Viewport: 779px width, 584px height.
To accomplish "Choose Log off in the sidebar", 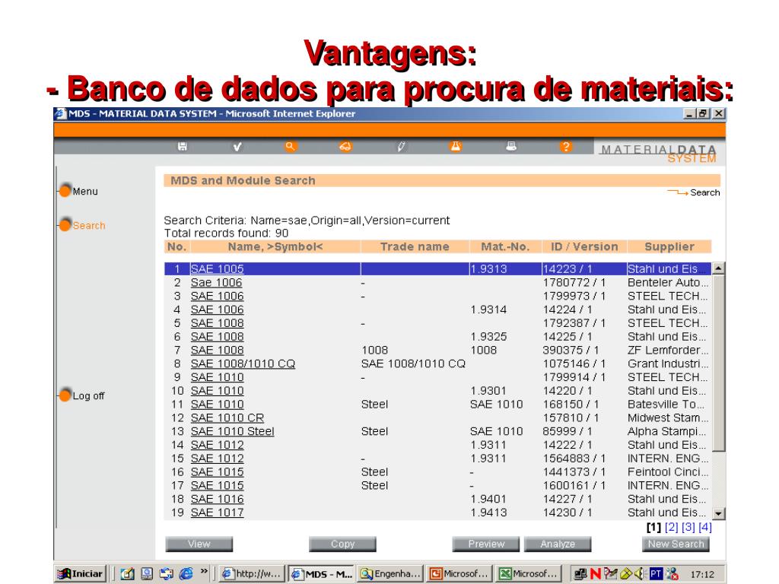I will [x=88, y=395].
